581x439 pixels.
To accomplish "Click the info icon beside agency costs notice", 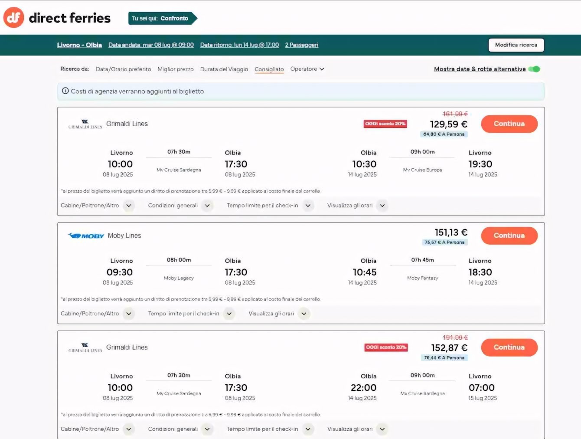I will [65, 91].
